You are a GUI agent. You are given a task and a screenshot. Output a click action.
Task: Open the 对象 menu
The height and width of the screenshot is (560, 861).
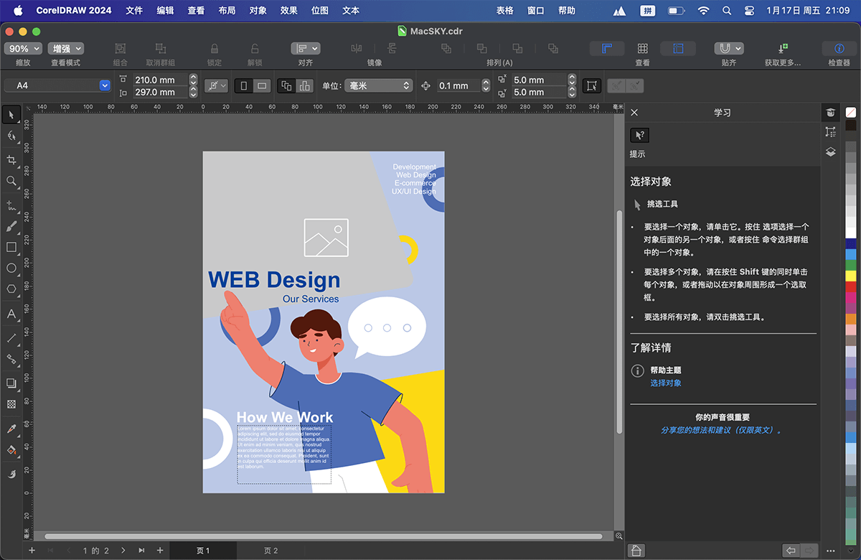click(x=258, y=11)
